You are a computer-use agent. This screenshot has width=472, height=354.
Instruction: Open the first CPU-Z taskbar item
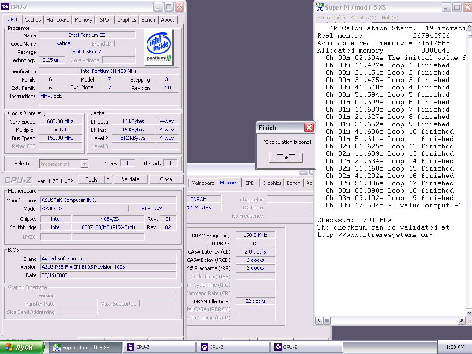click(x=159, y=348)
